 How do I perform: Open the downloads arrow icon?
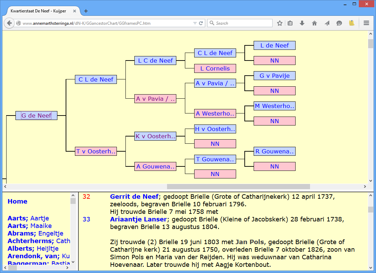(302, 23)
